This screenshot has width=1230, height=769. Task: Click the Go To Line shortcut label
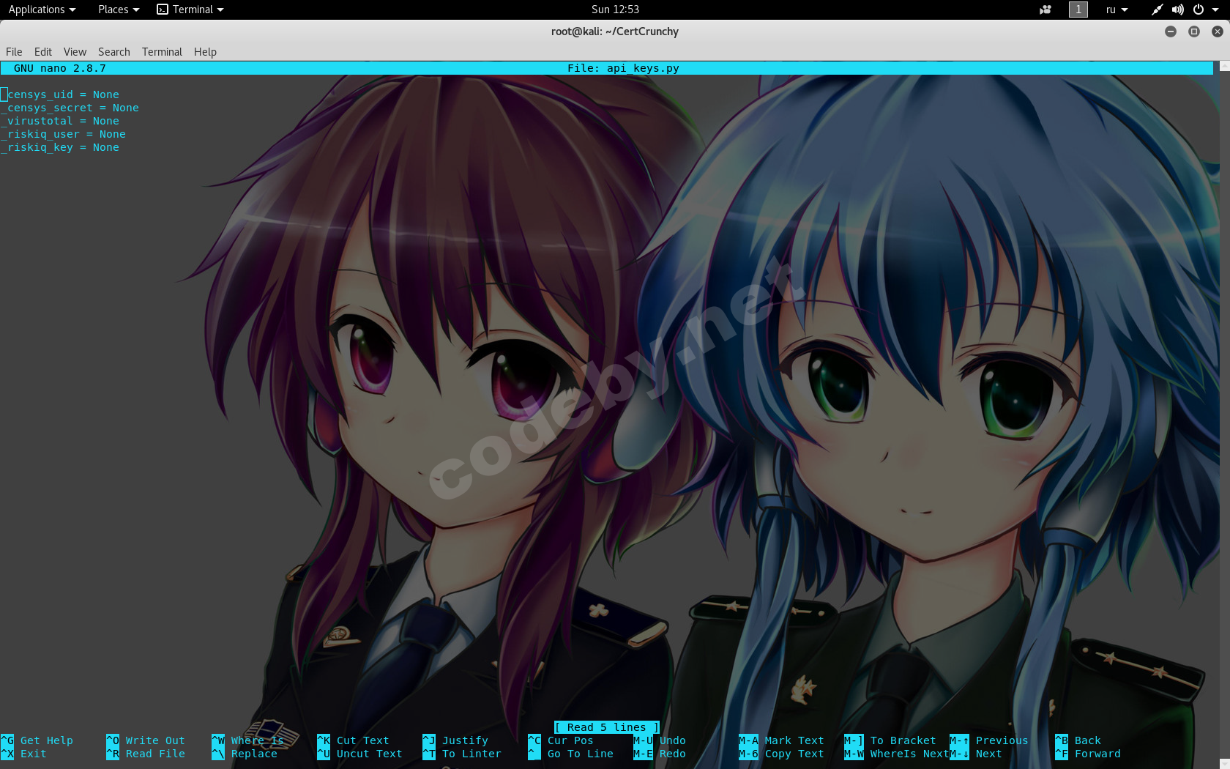pos(581,754)
